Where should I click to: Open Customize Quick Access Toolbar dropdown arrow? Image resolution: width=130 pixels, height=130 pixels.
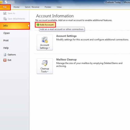click(15, 2)
